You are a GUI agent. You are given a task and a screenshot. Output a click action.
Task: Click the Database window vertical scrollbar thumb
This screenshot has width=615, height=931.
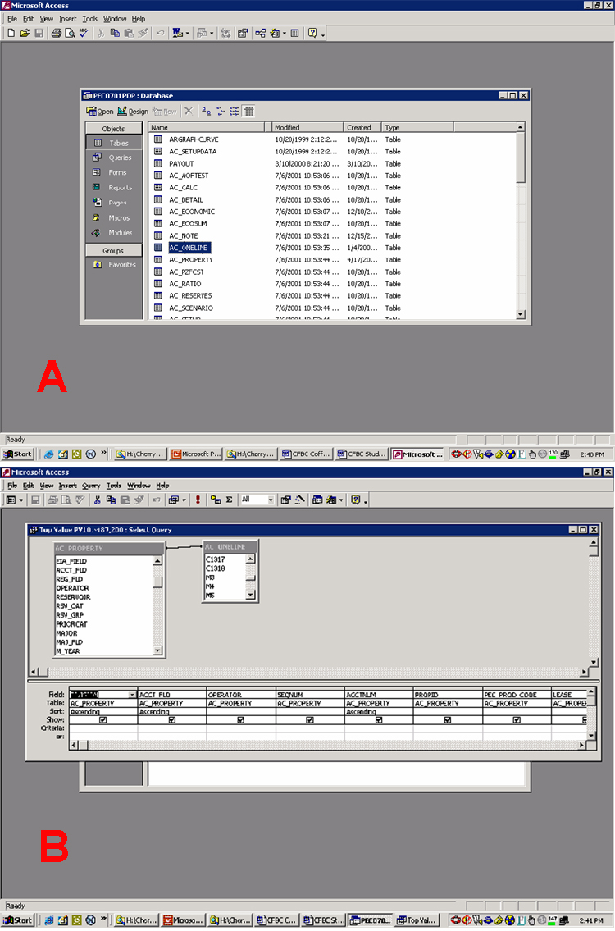(521, 157)
